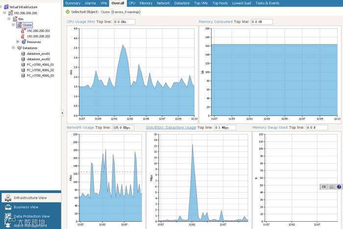The width and height of the screenshot is (343, 229).
Task: Select the Infrastructure View button
Action: click(x=30, y=198)
